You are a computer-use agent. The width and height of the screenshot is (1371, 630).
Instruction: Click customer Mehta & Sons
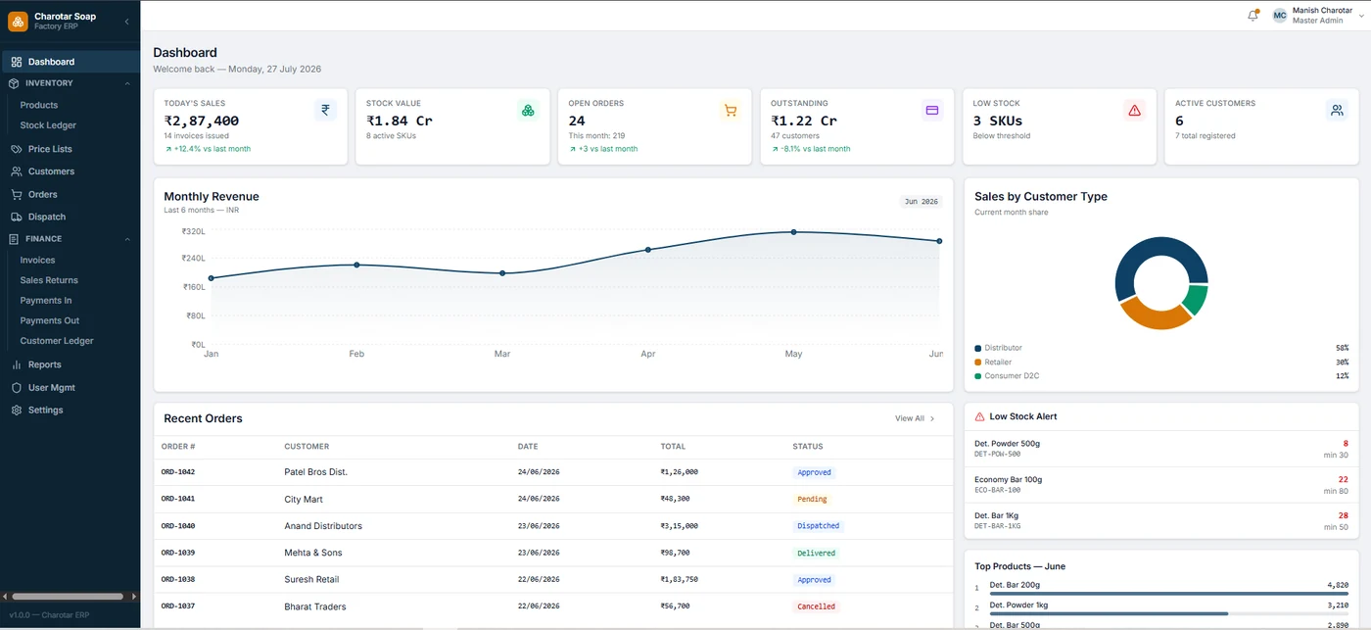pyautogui.click(x=313, y=553)
